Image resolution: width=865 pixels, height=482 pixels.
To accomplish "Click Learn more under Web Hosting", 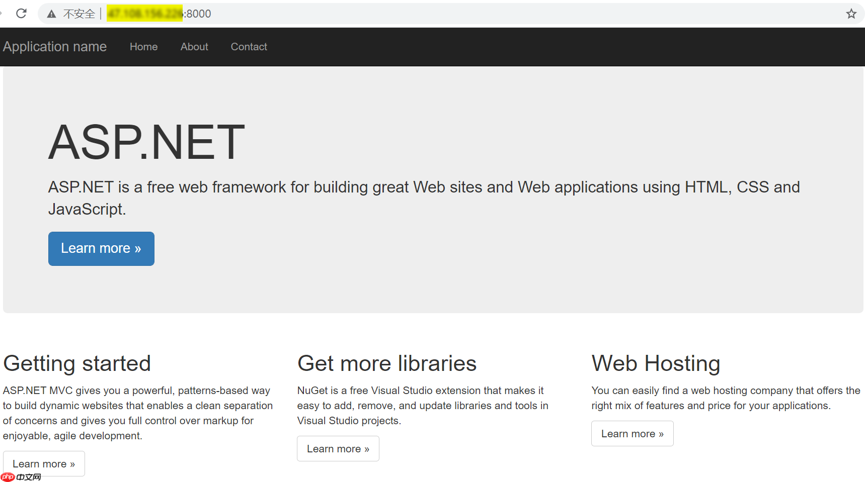I will 632,433.
